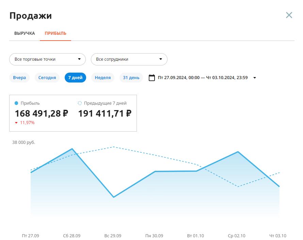The width and height of the screenshot is (303, 240).
Task: Click the previous value 191 411,71 ₽
Action: click(105, 114)
